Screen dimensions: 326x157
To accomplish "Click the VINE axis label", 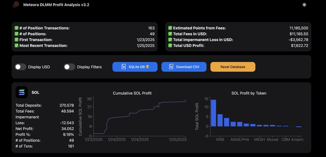I will click(x=220, y=139).
